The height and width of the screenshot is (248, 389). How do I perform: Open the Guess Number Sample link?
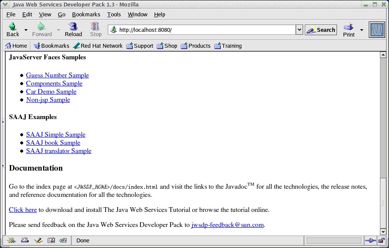57,75
